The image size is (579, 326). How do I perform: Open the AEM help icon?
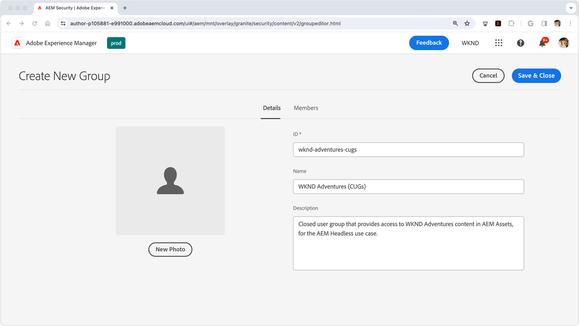tap(520, 43)
